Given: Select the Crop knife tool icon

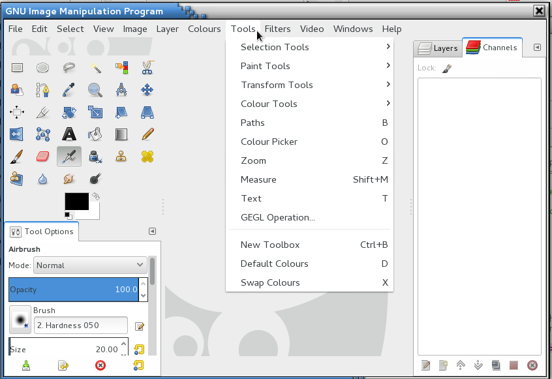Looking at the screenshot, I should click(42, 112).
